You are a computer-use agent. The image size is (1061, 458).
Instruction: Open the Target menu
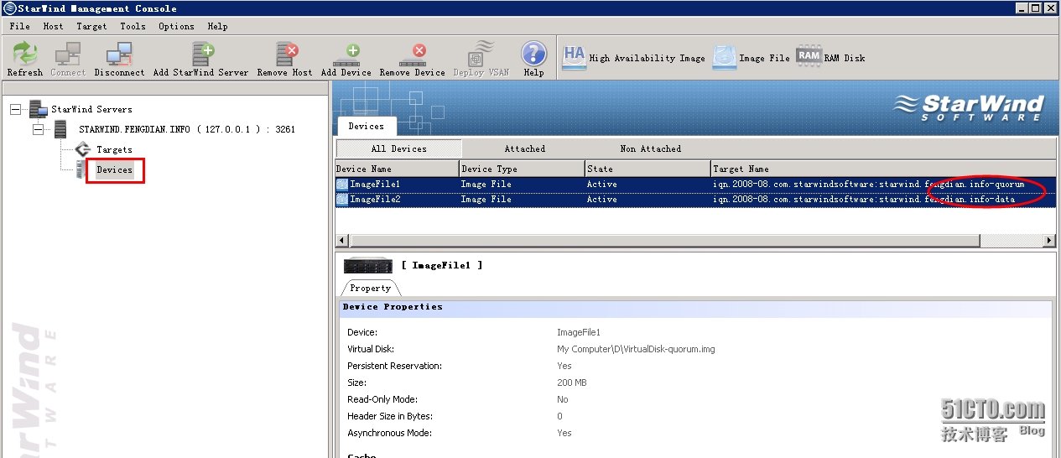click(91, 26)
